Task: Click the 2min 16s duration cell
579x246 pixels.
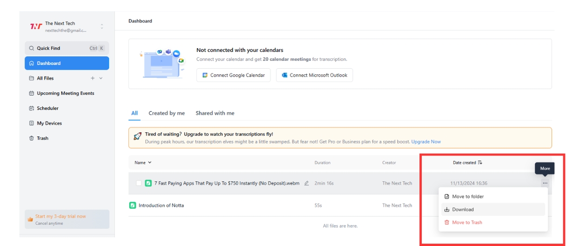Action: coord(325,183)
